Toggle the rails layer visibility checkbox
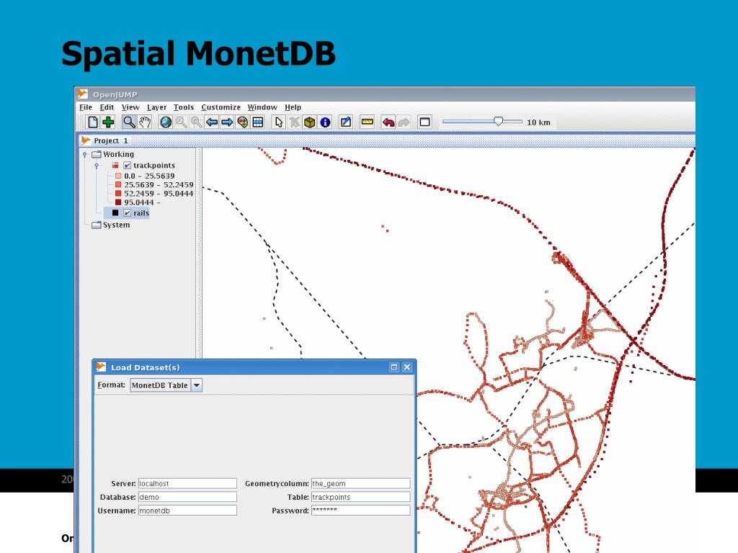 pos(128,213)
